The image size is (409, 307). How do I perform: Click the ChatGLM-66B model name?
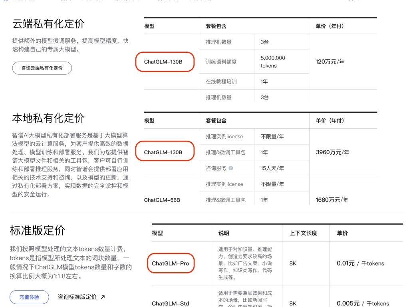click(x=162, y=200)
